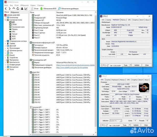Refresh the AIDA64 view

(x=18, y=9)
